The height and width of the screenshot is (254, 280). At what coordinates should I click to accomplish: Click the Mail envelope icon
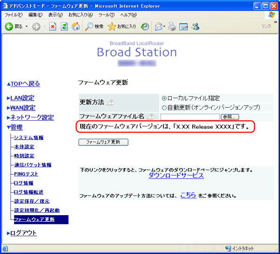pos(159,27)
